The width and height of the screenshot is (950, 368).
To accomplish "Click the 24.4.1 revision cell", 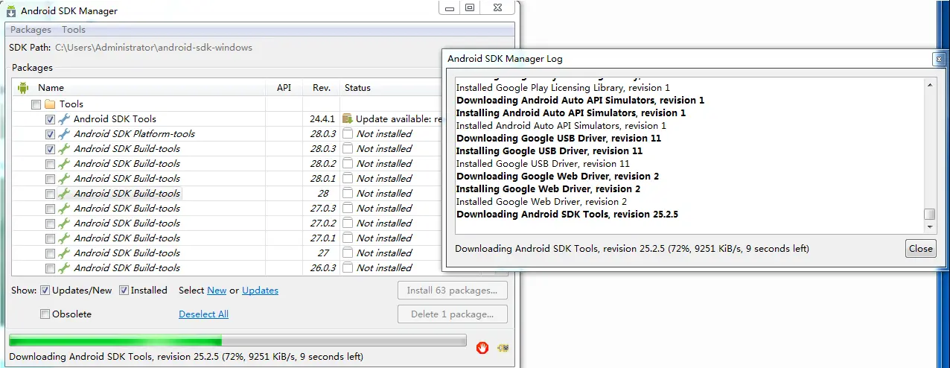I will pyautogui.click(x=322, y=119).
